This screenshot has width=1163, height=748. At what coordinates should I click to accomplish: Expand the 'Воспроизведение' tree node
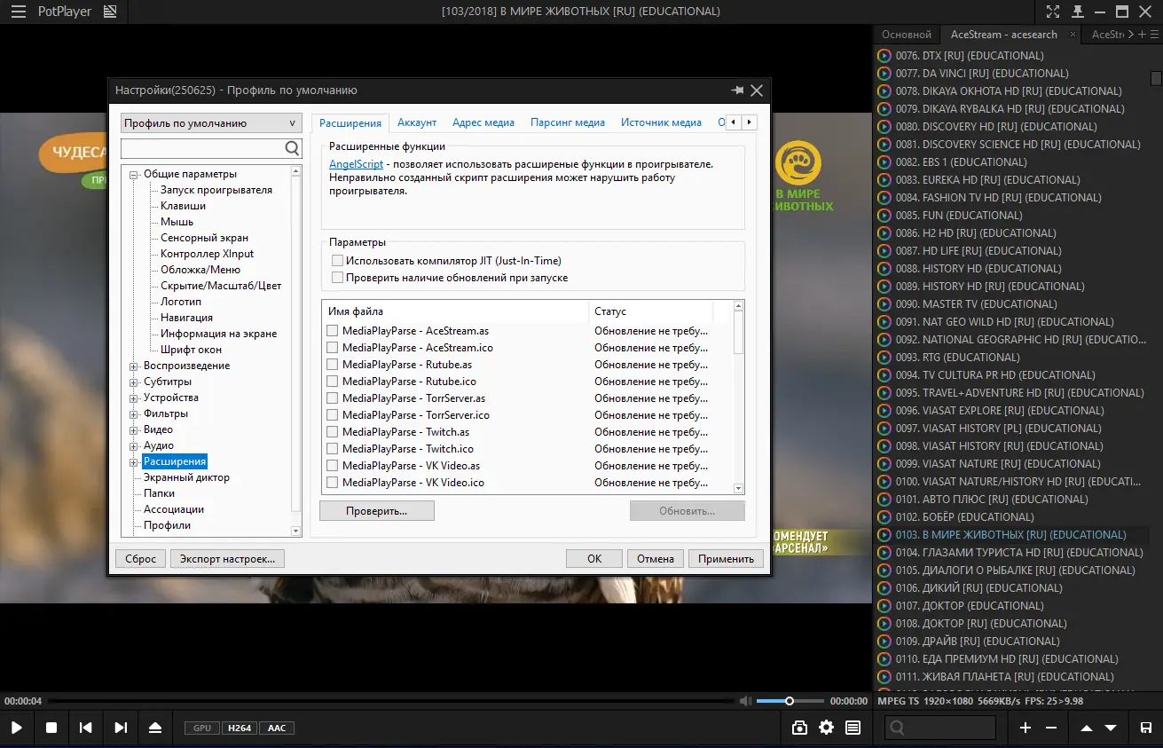coord(134,366)
